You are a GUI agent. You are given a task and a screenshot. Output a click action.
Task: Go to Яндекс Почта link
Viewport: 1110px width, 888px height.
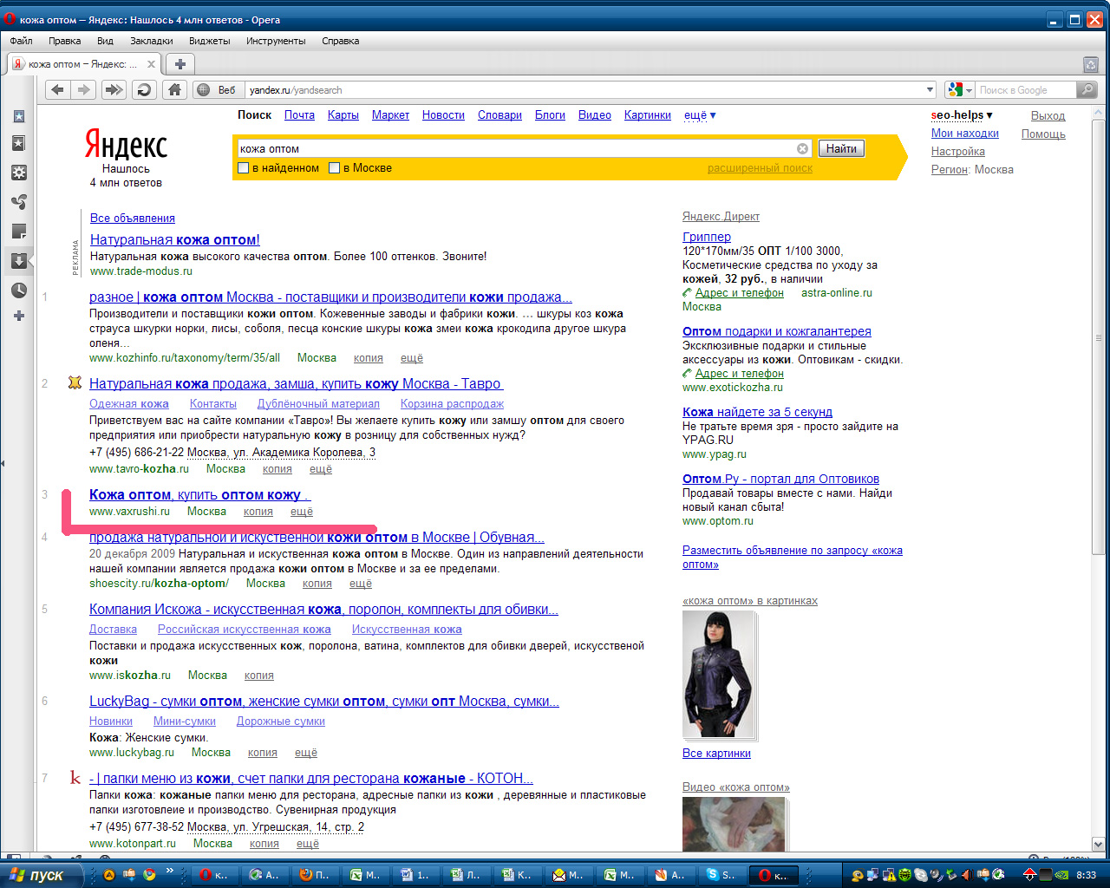point(299,115)
